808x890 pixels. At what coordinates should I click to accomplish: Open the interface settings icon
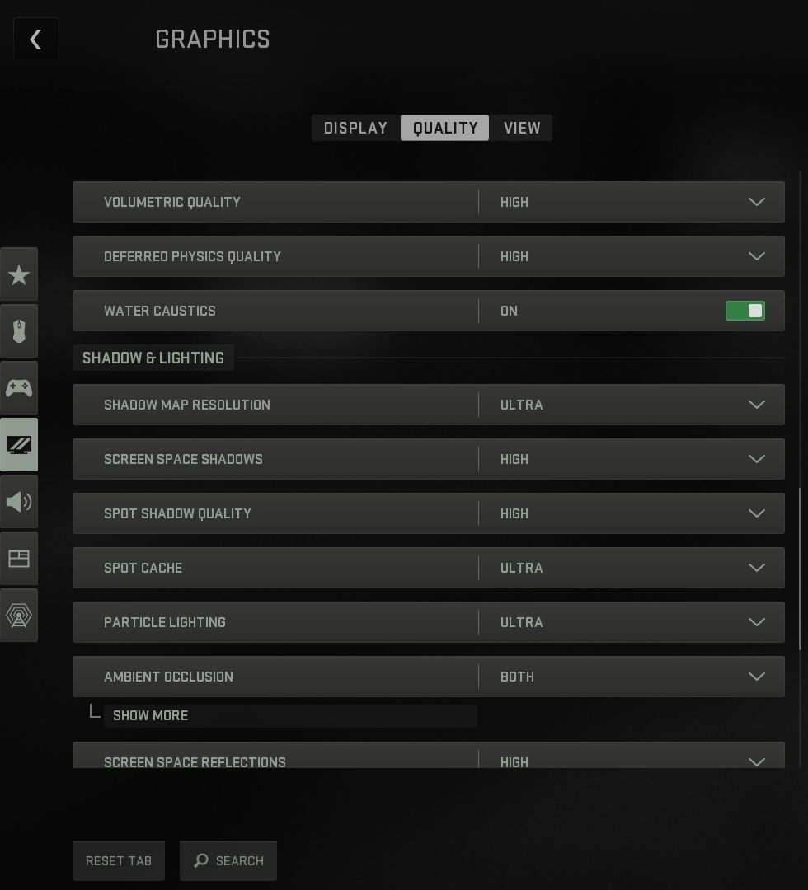click(19, 559)
